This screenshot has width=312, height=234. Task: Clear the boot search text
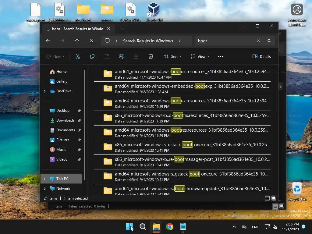point(258,41)
